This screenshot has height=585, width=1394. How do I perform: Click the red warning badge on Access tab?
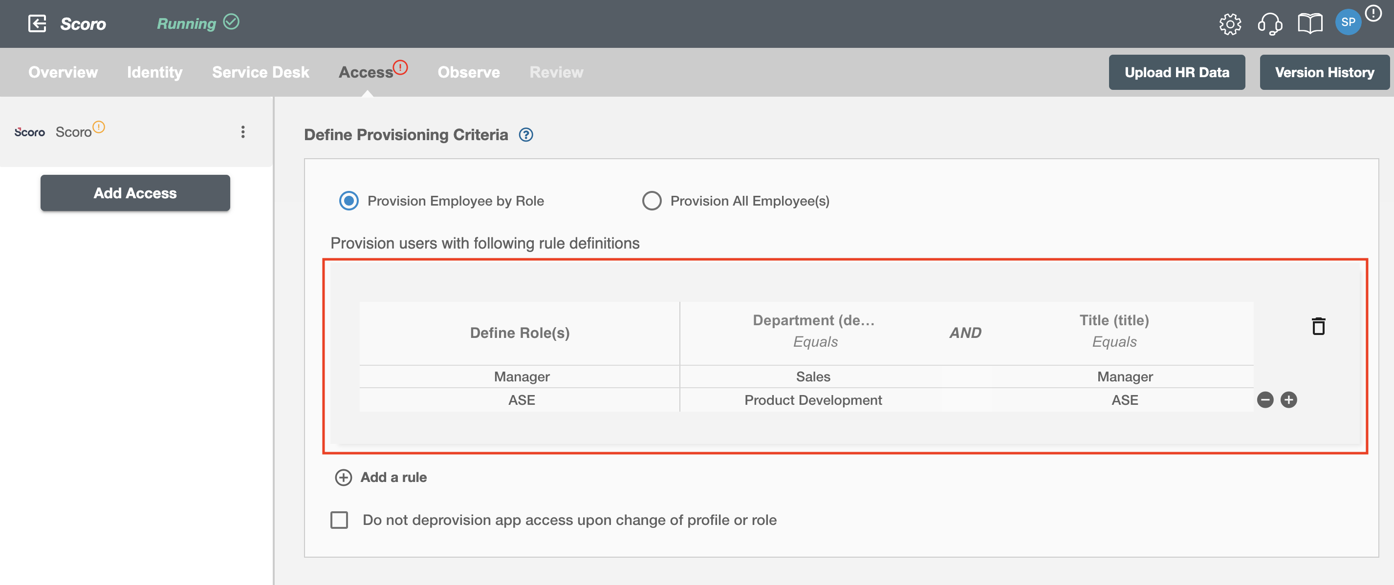(x=400, y=67)
